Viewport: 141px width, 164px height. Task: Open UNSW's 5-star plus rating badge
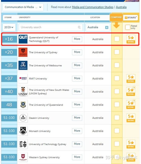coord(131,91)
